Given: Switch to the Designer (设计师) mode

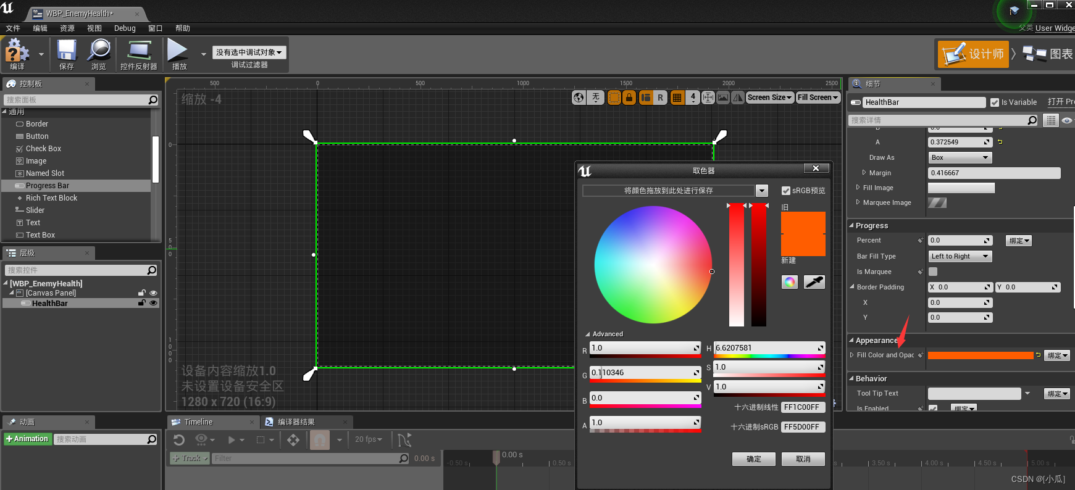Looking at the screenshot, I should point(973,54).
